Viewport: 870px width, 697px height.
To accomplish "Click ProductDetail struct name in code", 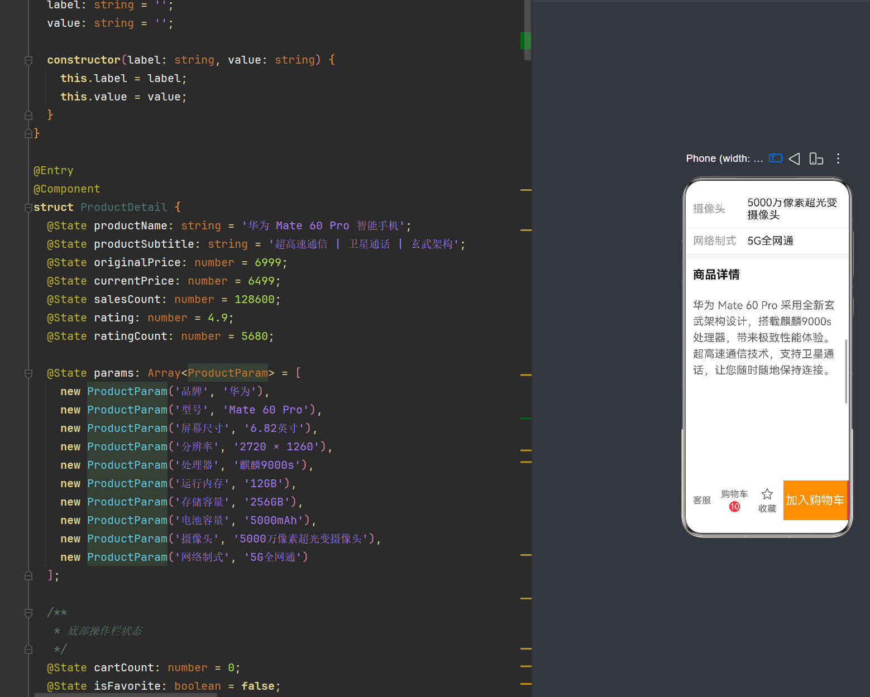I will click(x=124, y=208).
